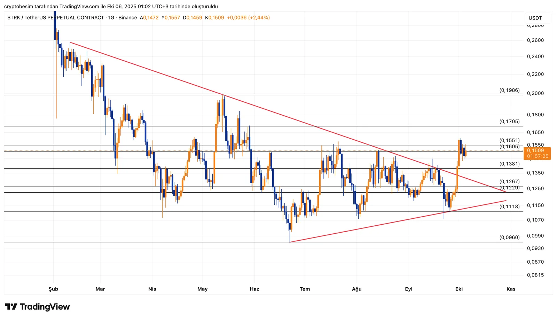This screenshot has height=319, width=557.
Task: Click the 0,2600 price axis value
Action: 535,40
